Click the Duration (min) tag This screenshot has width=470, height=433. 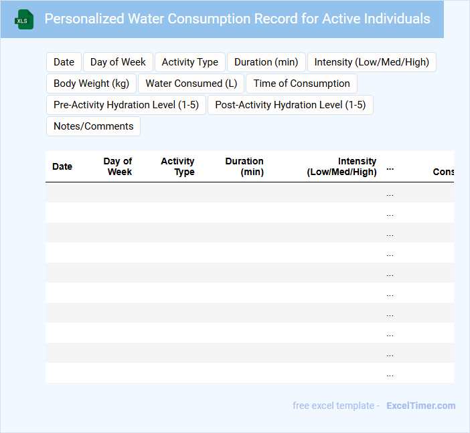coord(266,62)
